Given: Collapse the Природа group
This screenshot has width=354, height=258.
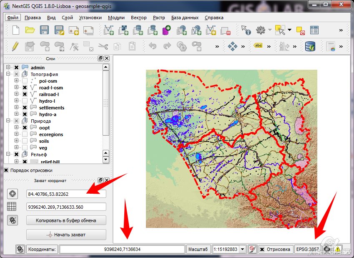Looking at the screenshot, I should pyautogui.click(x=8, y=121).
